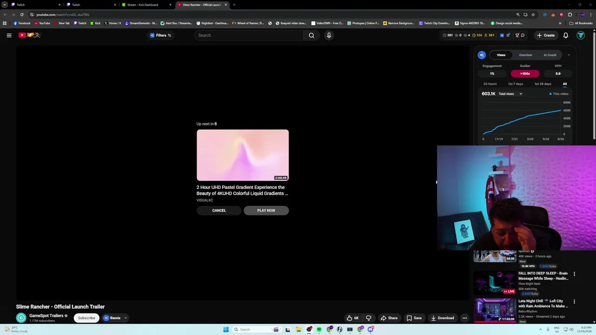Click the 2 Hour UHD Pastel Gradient title
596x335 pixels.
click(242, 190)
